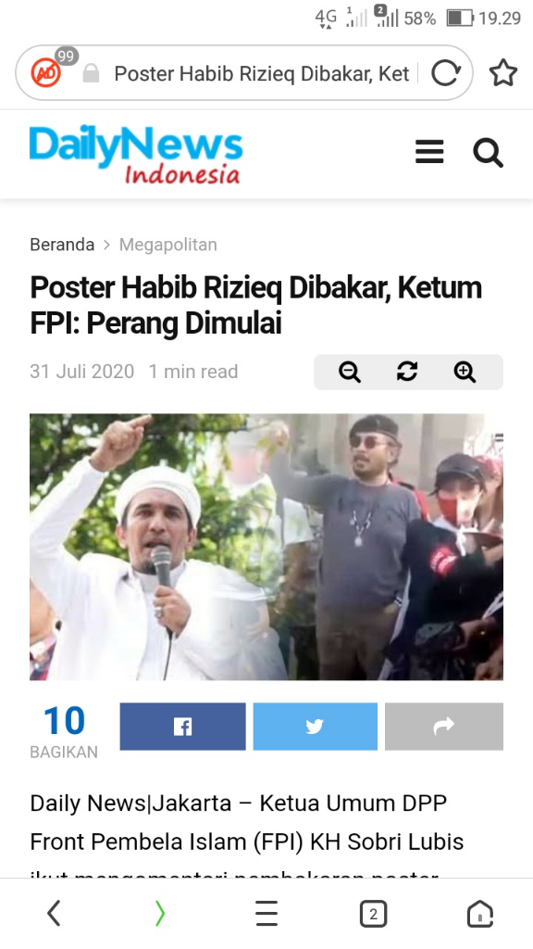533x949 pixels.
Task: Bookmark page with the star icon
Action: [502, 73]
